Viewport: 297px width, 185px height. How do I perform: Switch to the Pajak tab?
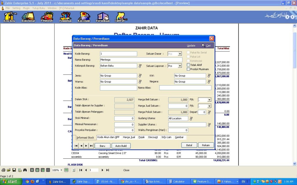142,137
